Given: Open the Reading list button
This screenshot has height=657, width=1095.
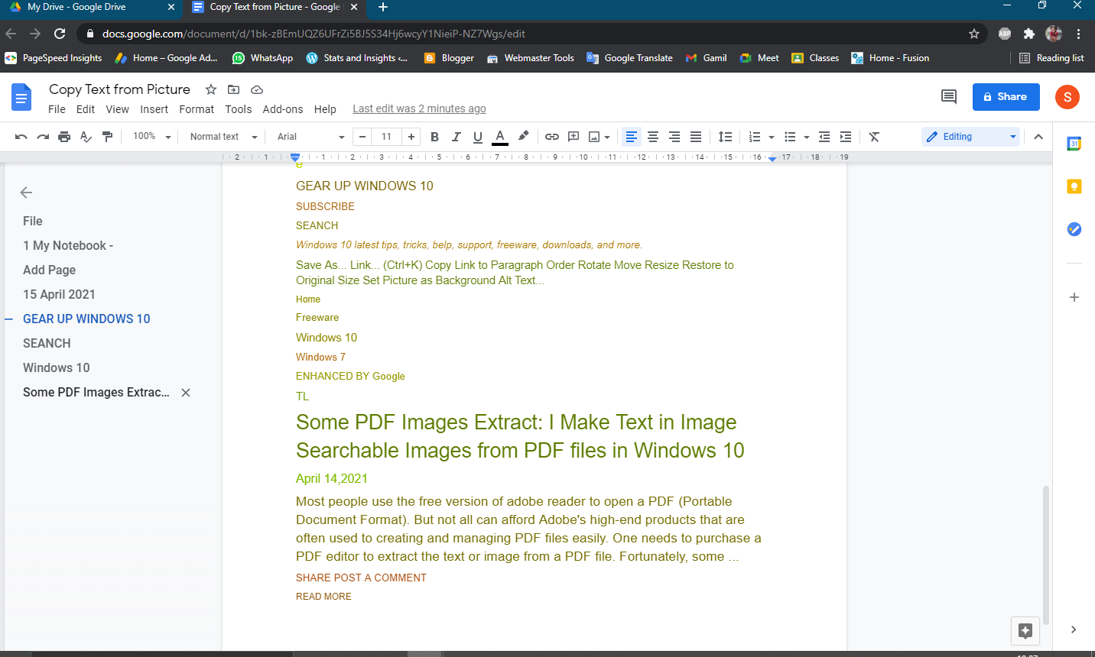Looking at the screenshot, I should pos(1051,58).
